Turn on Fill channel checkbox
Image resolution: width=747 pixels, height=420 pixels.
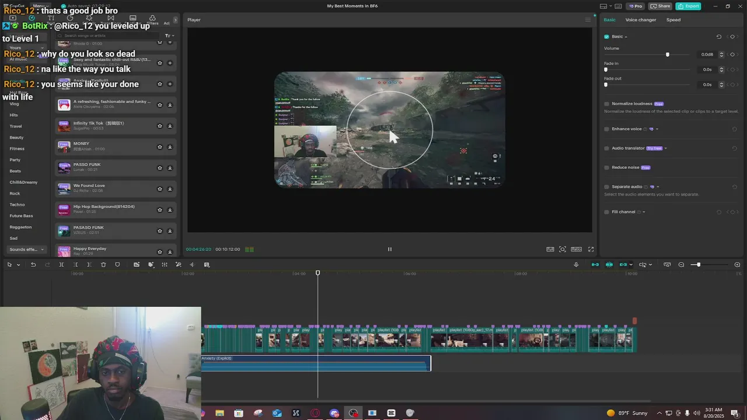tap(606, 212)
